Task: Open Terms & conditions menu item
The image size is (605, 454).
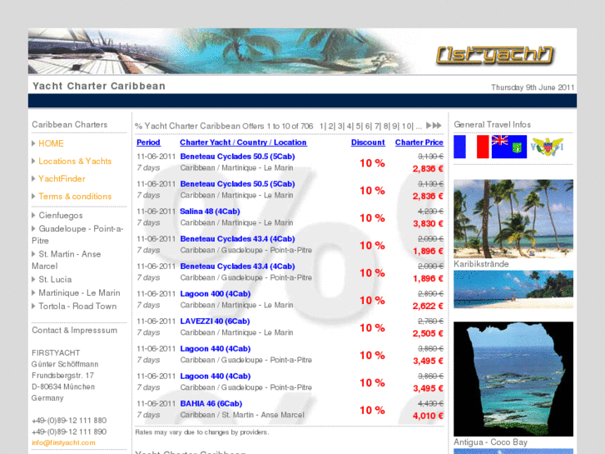Action: (75, 197)
